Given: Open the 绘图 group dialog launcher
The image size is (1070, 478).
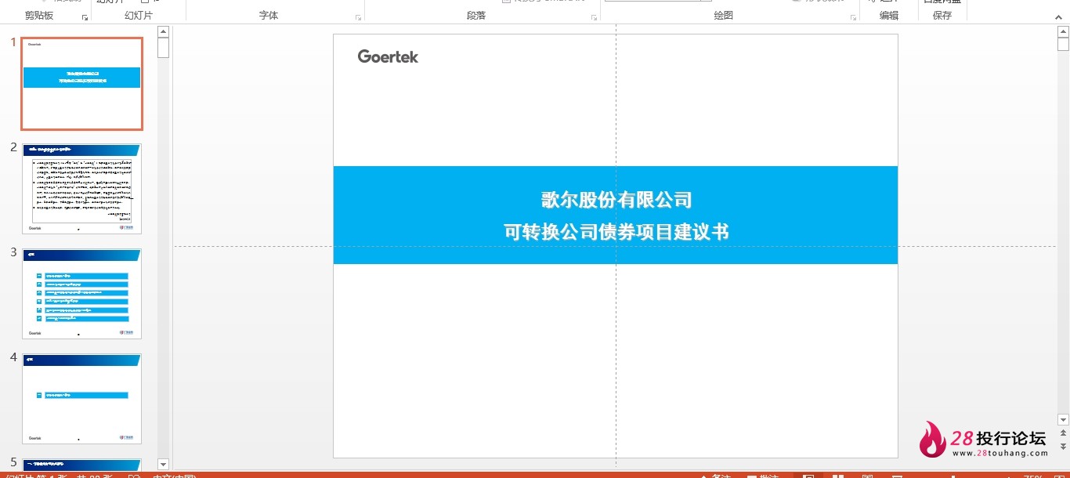Looking at the screenshot, I should tap(853, 16).
